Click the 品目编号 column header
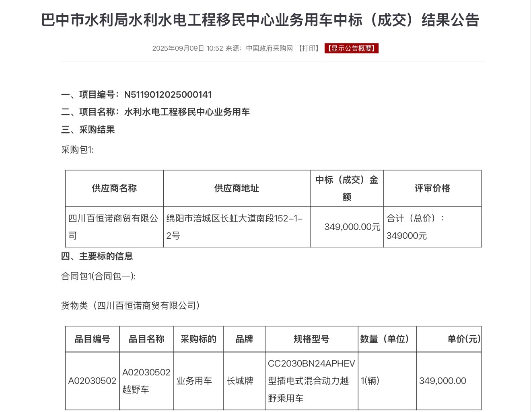The height and width of the screenshot is (412, 531). (x=93, y=339)
